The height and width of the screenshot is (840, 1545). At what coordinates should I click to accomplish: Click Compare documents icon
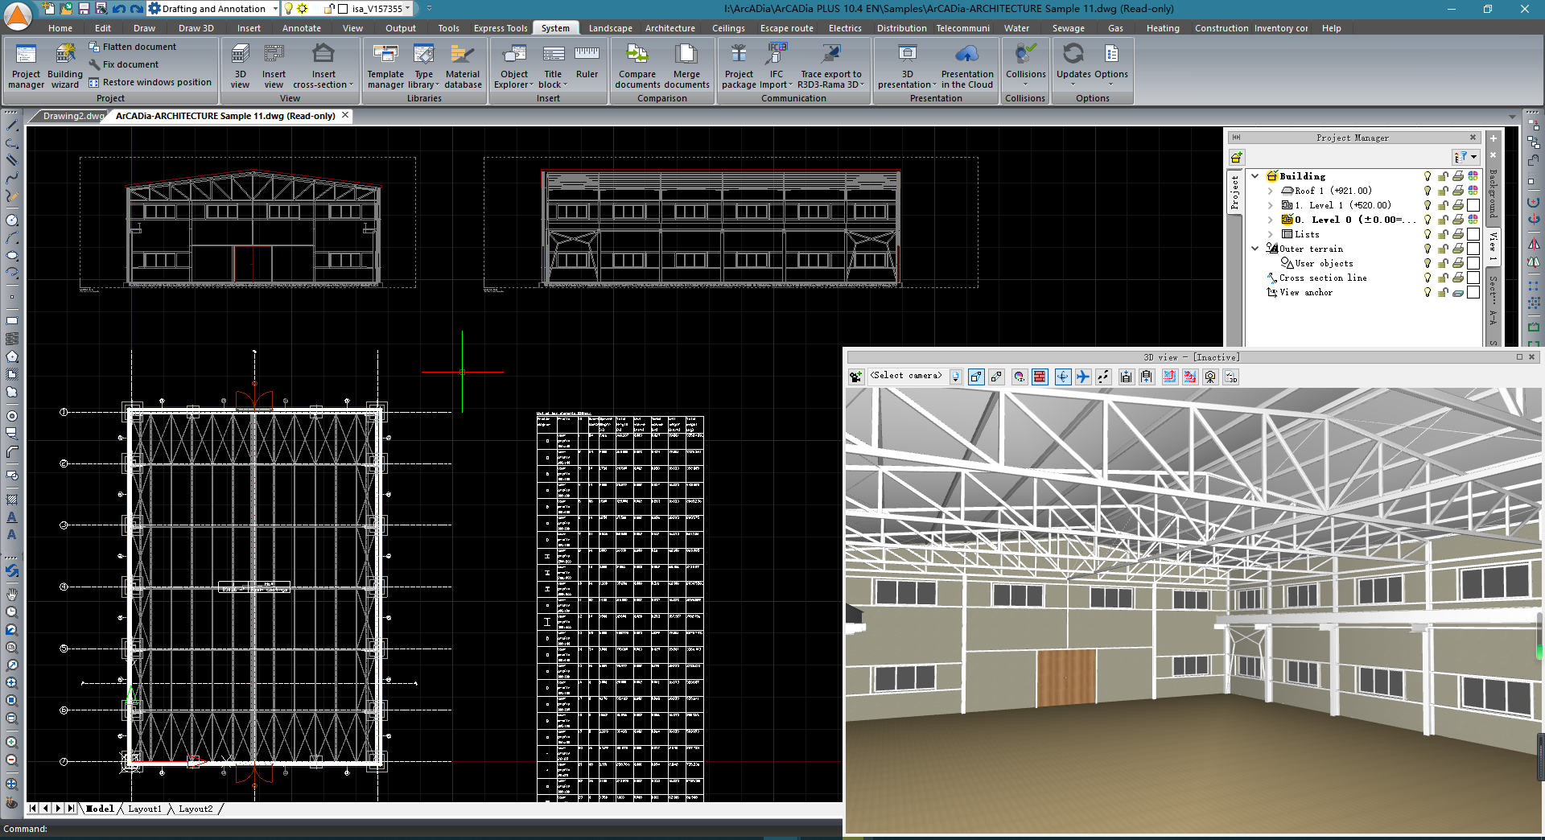point(637,66)
